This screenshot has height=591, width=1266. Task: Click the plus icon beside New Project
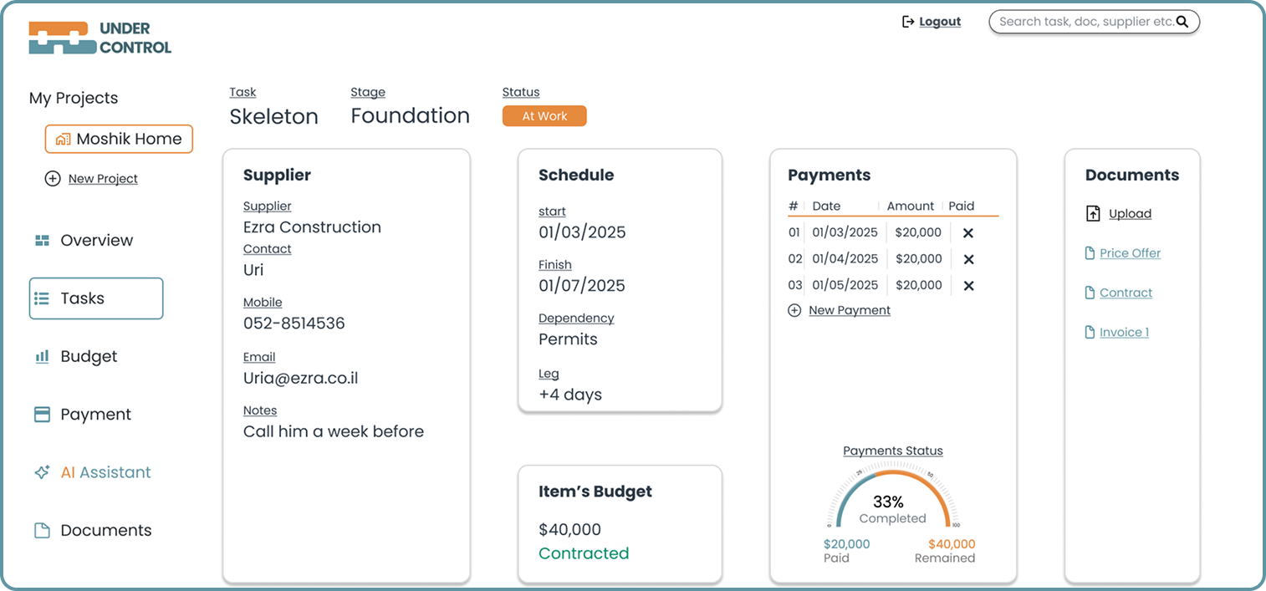53,178
